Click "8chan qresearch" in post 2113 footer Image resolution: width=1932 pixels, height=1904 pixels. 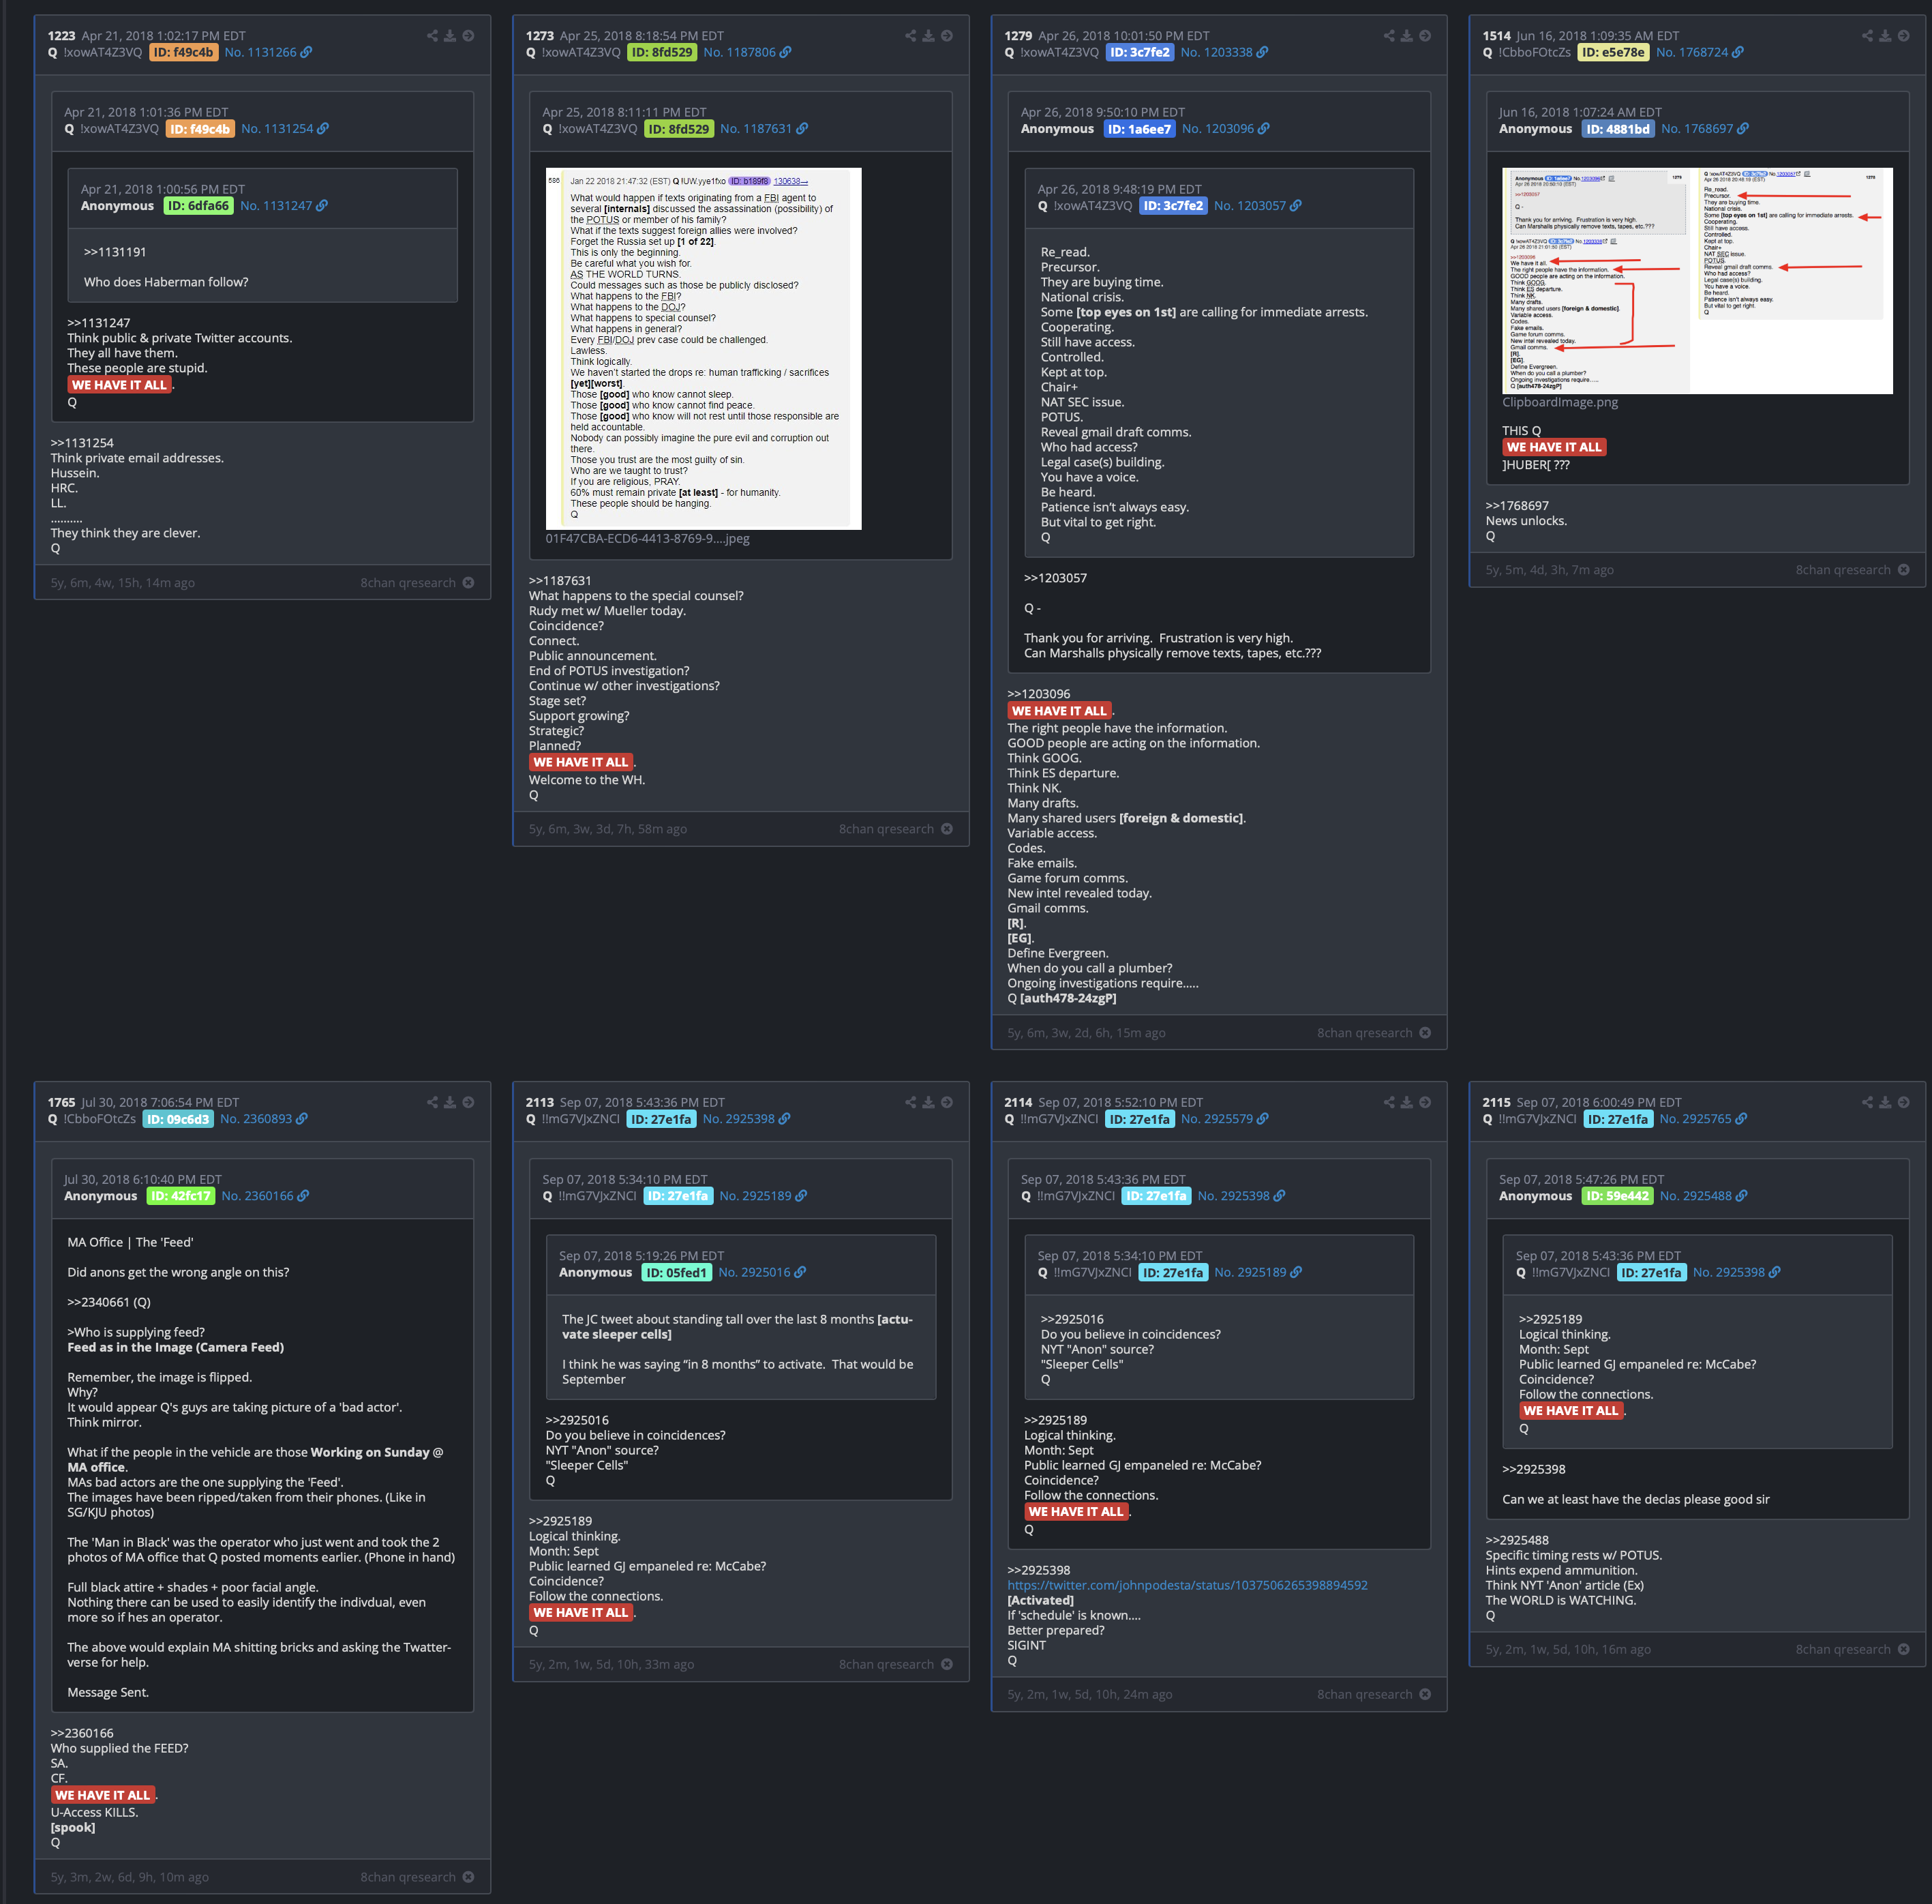(886, 1664)
